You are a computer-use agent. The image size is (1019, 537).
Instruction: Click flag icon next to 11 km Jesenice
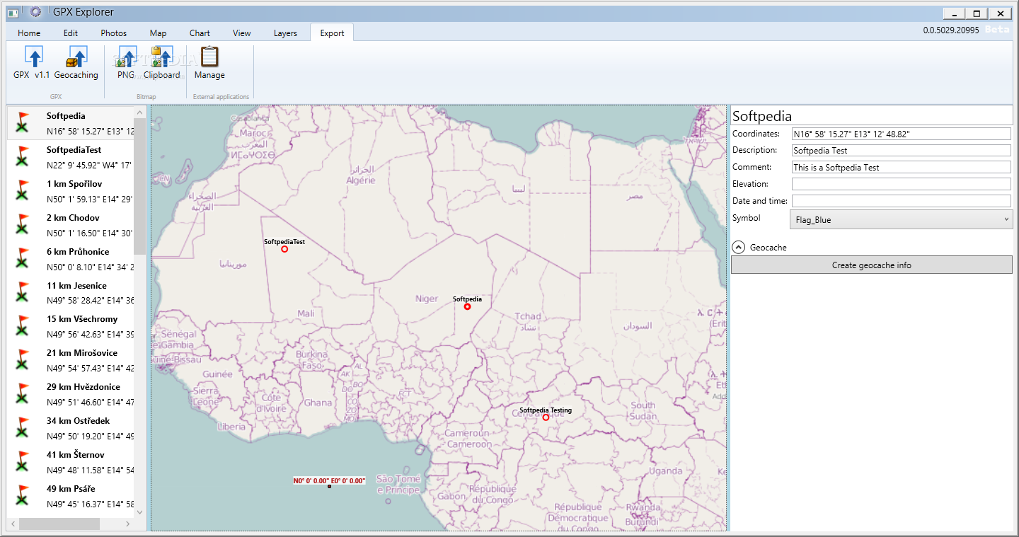[x=23, y=293]
